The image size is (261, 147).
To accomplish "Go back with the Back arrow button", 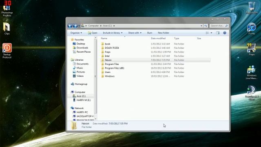I will 70,26.
